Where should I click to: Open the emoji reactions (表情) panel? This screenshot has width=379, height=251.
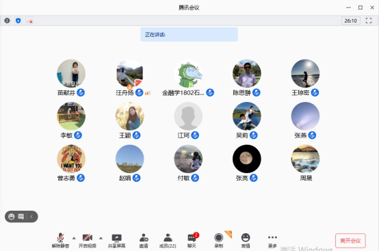(246, 241)
